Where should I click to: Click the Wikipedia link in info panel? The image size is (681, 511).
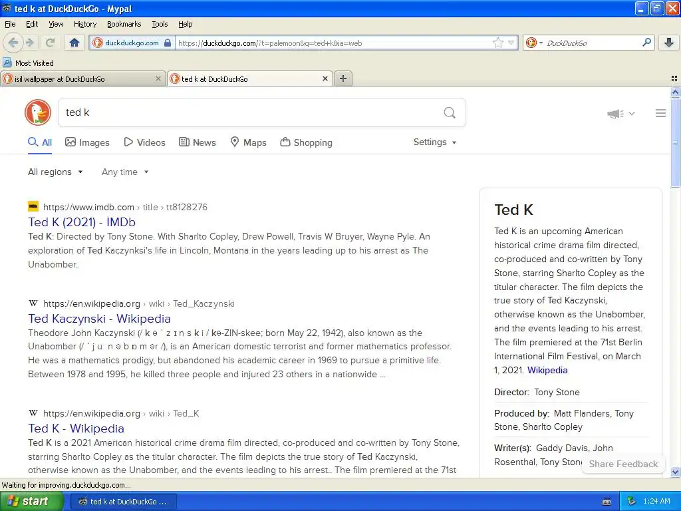pos(547,370)
